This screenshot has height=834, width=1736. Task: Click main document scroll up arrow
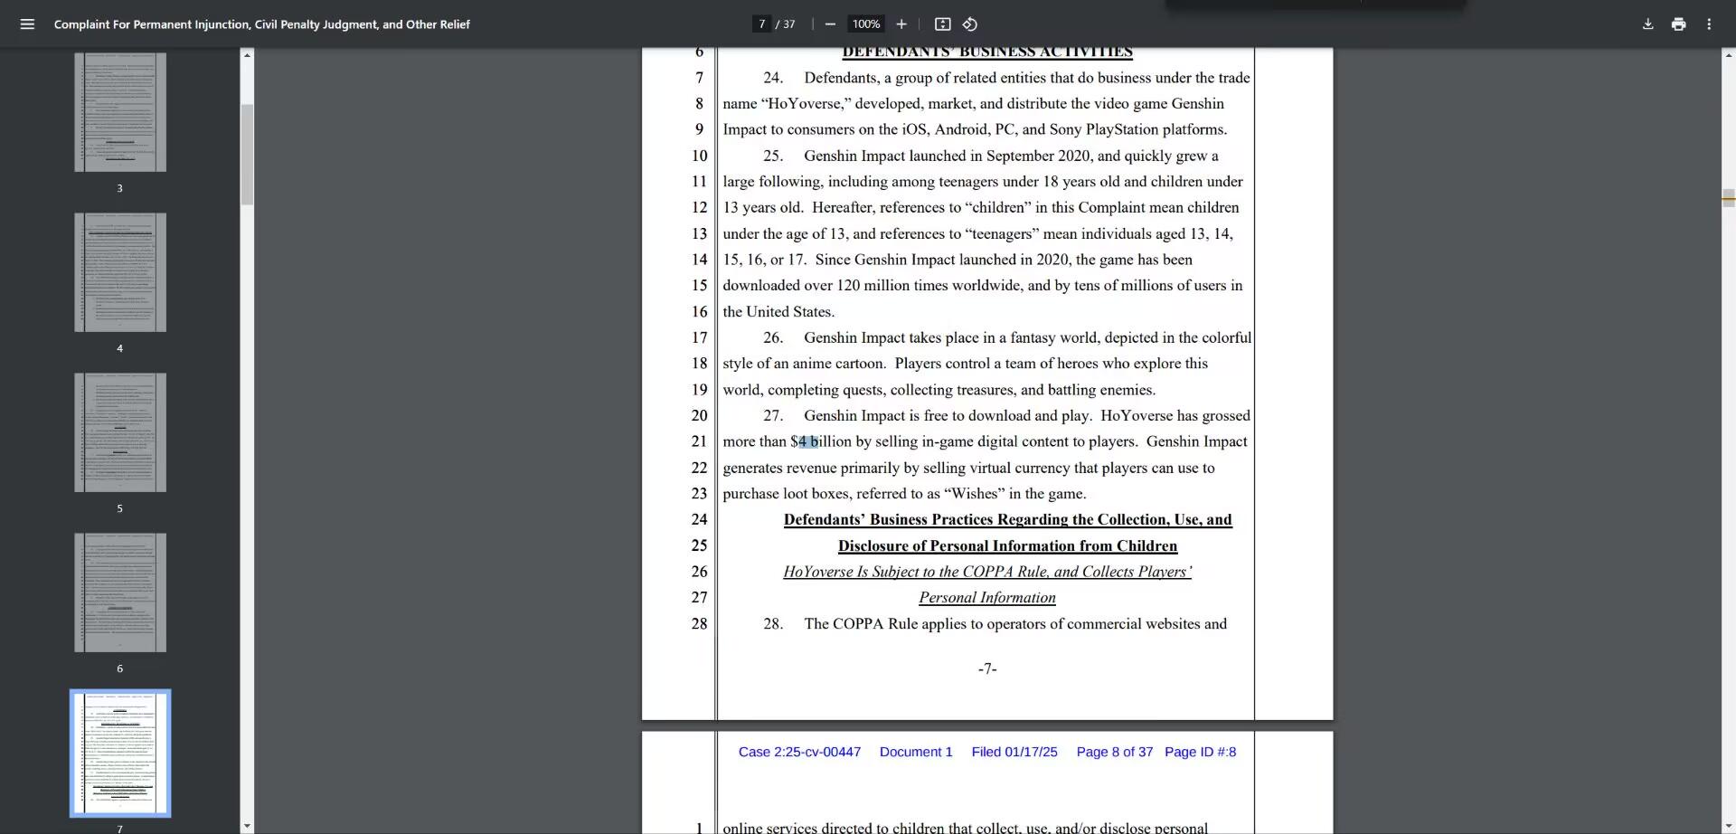tap(1728, 55)
